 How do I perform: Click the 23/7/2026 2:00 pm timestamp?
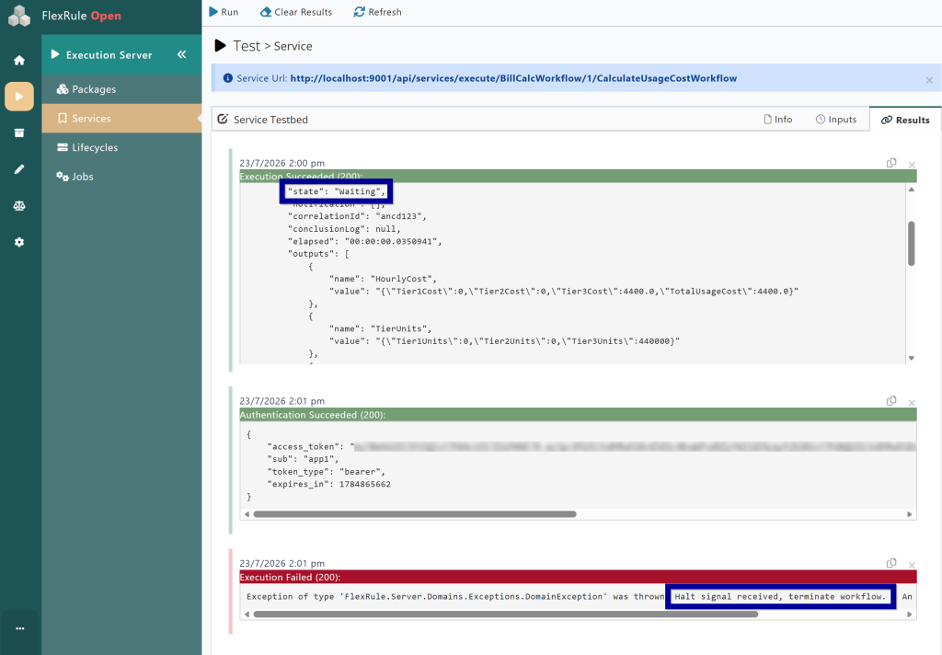(x=281, y=163)
